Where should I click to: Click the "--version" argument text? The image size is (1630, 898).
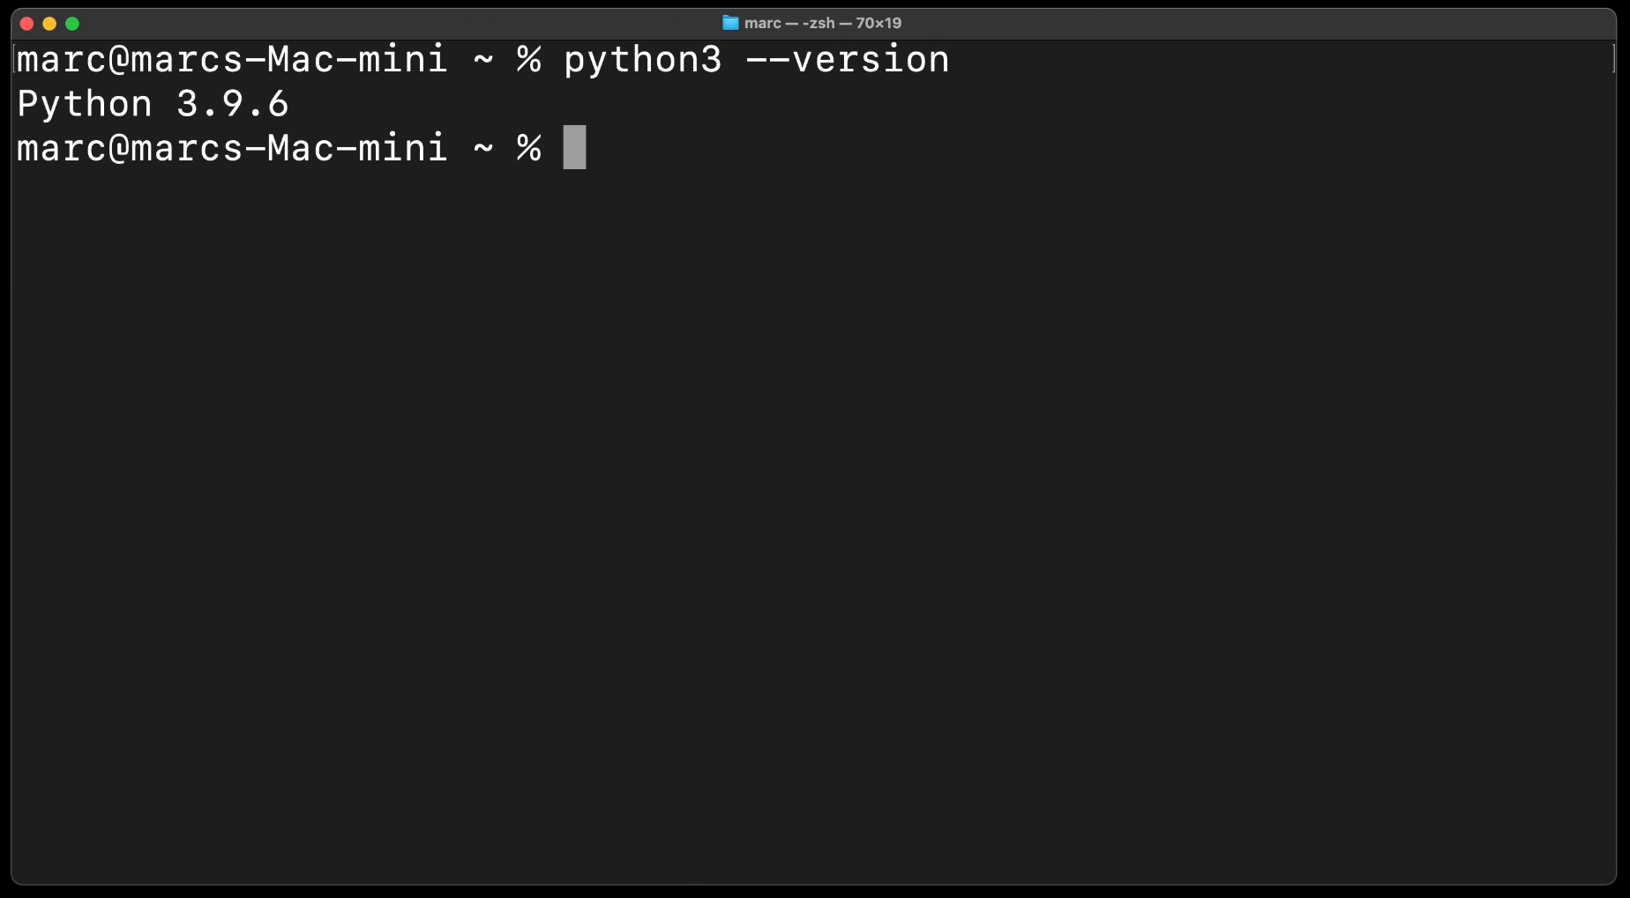pos(848,60)
